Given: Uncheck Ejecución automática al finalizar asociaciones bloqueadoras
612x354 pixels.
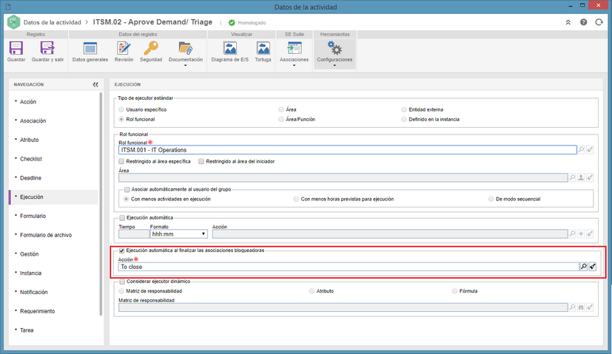Looking at the screenshot, I should click(122, 251).
